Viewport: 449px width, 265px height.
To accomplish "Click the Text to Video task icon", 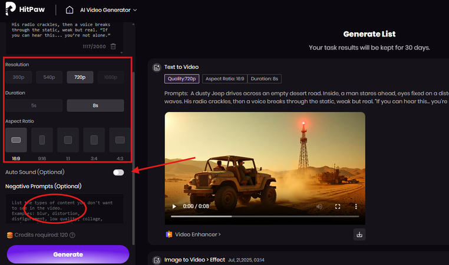I will (x=157, y=68).
